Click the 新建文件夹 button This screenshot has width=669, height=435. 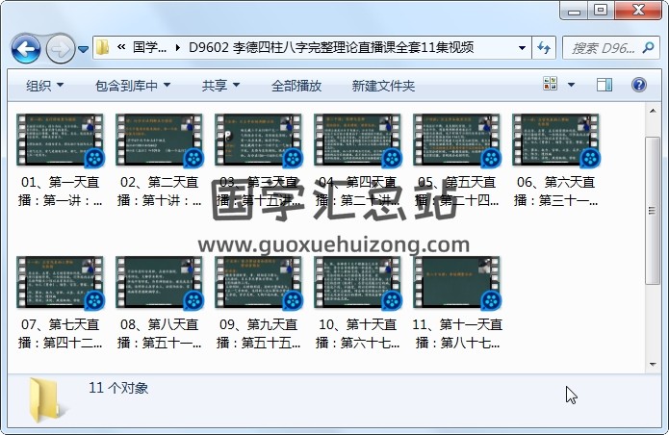point(383,86)
